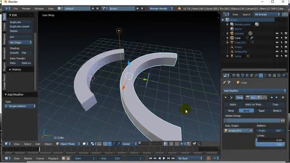290x163 pixels.
Task: Open the Add Modifier dropdown in Properties
Action: [255, 91]
